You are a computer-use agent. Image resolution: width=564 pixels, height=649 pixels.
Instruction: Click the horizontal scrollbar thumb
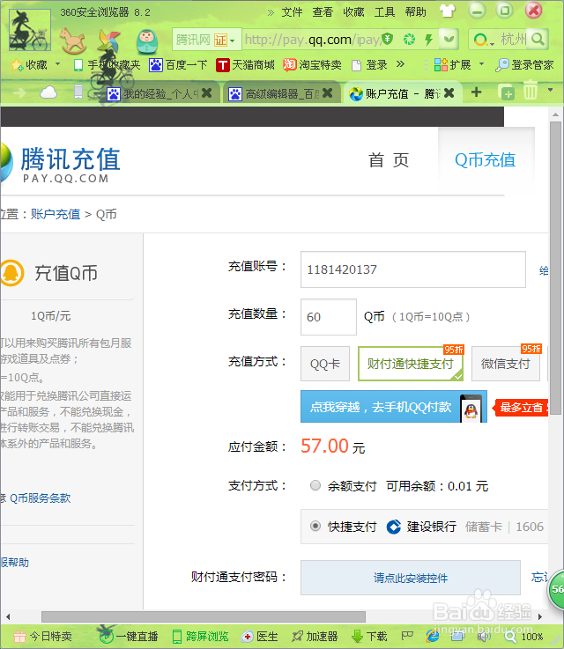(x=204, y=616)
